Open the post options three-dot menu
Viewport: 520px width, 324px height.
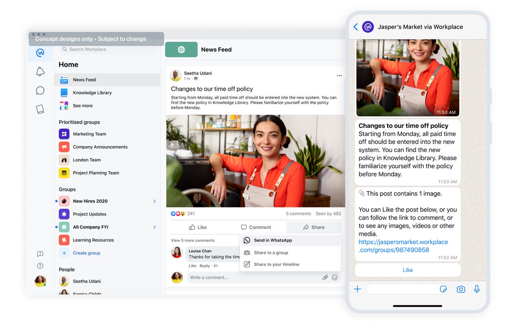click(x=339, y=76)
